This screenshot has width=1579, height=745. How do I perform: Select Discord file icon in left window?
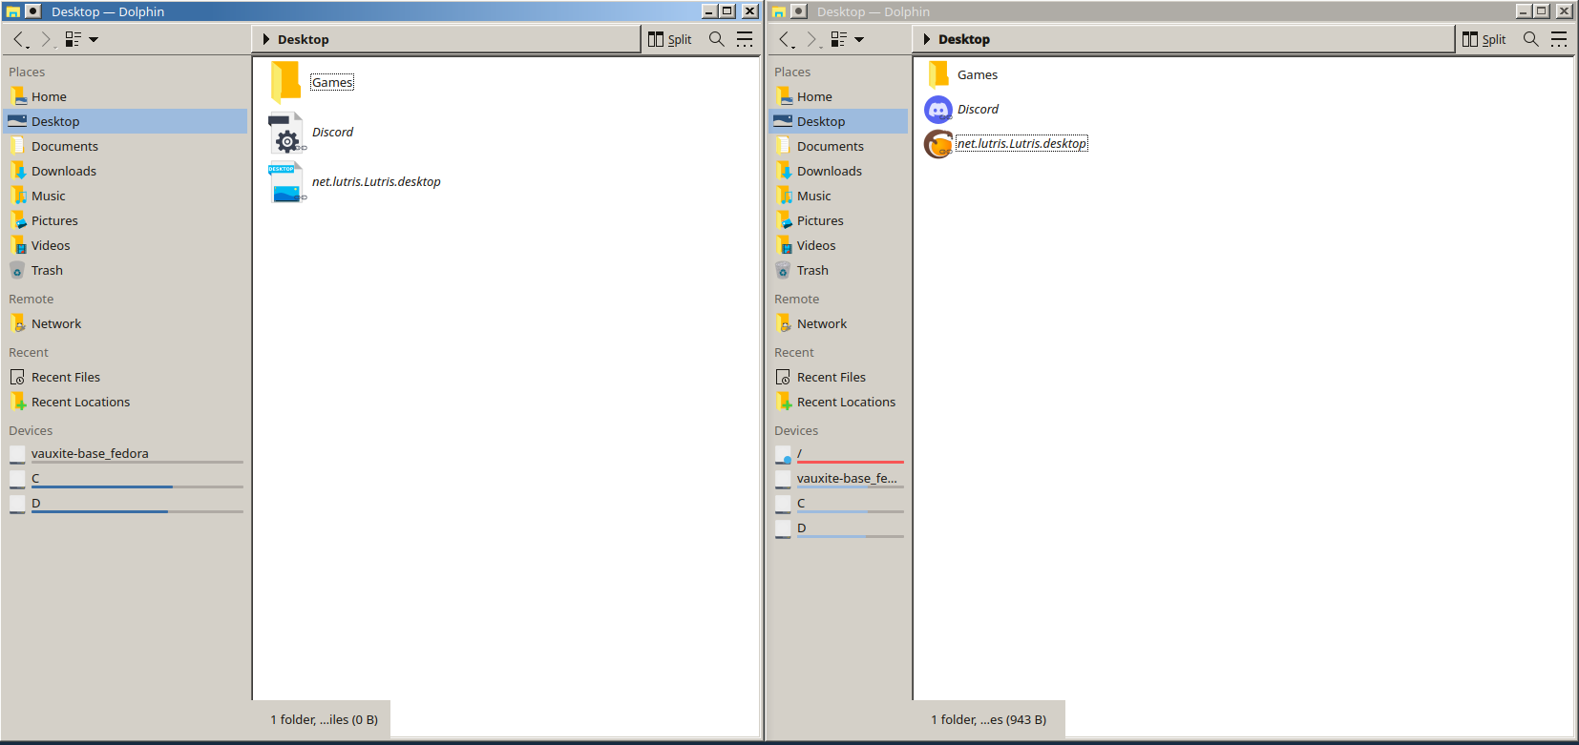coord(286,133)
